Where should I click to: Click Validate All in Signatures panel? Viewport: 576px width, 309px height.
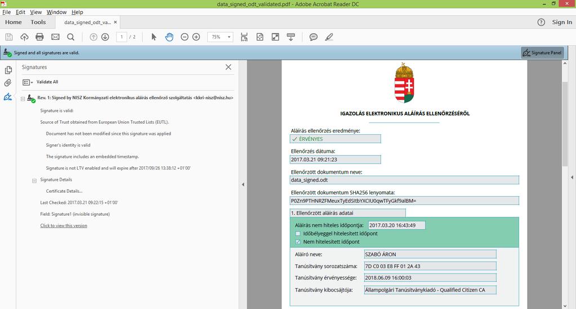(47, 82)
